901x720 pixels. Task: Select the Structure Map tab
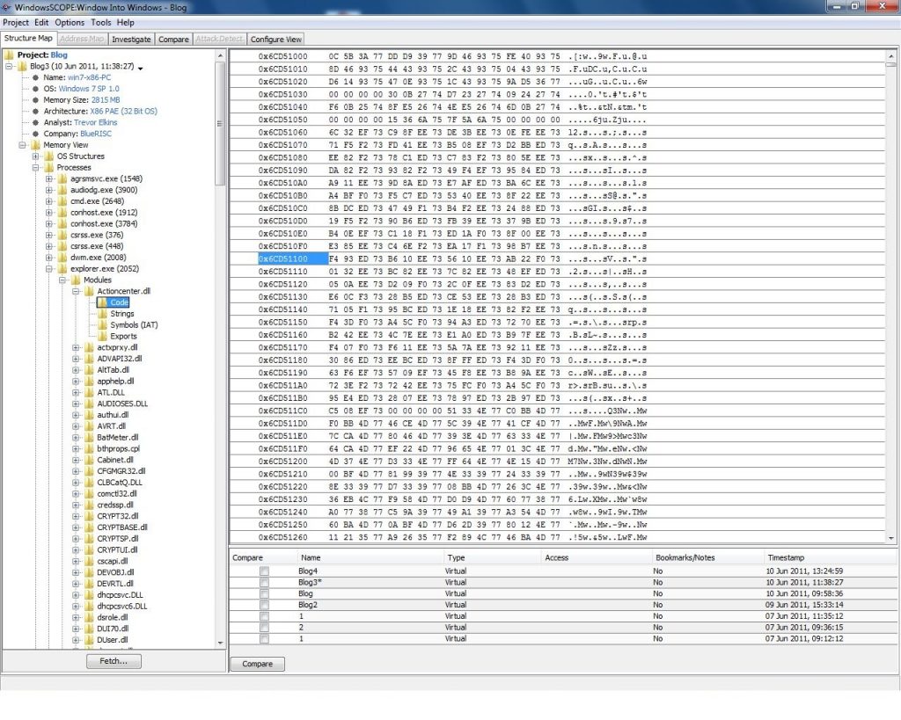[28, 39]
